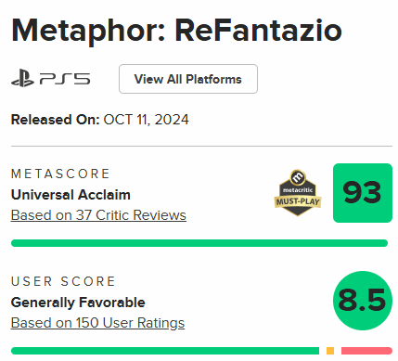398x361 pixels.
Task: Click the Generally Favorable text
Action: 78,303
